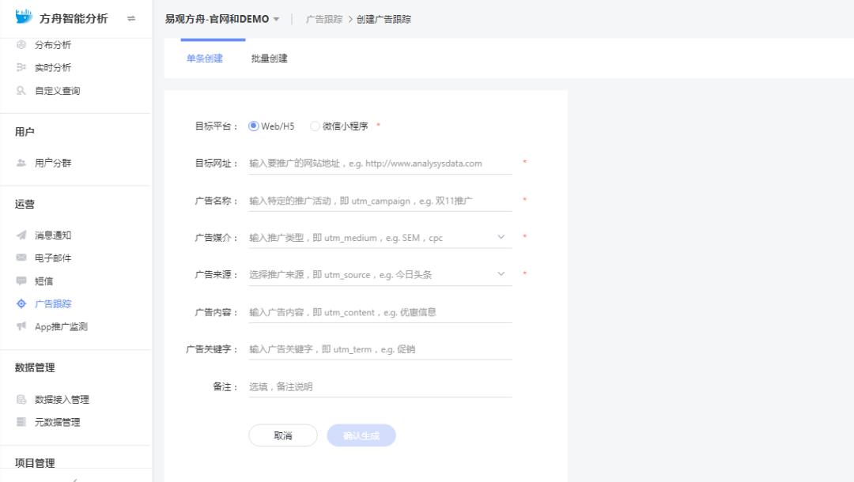Image resolution: width=854 pixels, height=482 pixels.
Task: Click the 元数据管理 table icon
Action: (x=21, y=422)
